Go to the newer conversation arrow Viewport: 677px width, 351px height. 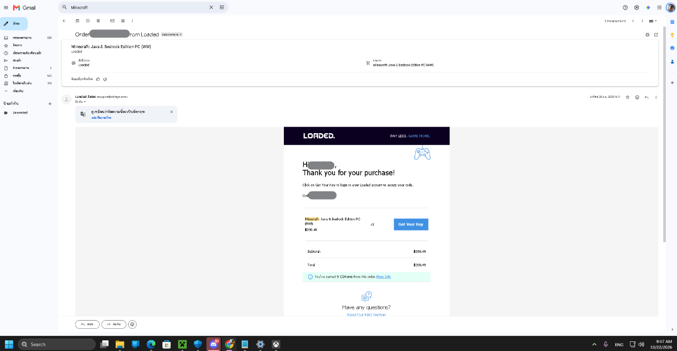[632, 21]
